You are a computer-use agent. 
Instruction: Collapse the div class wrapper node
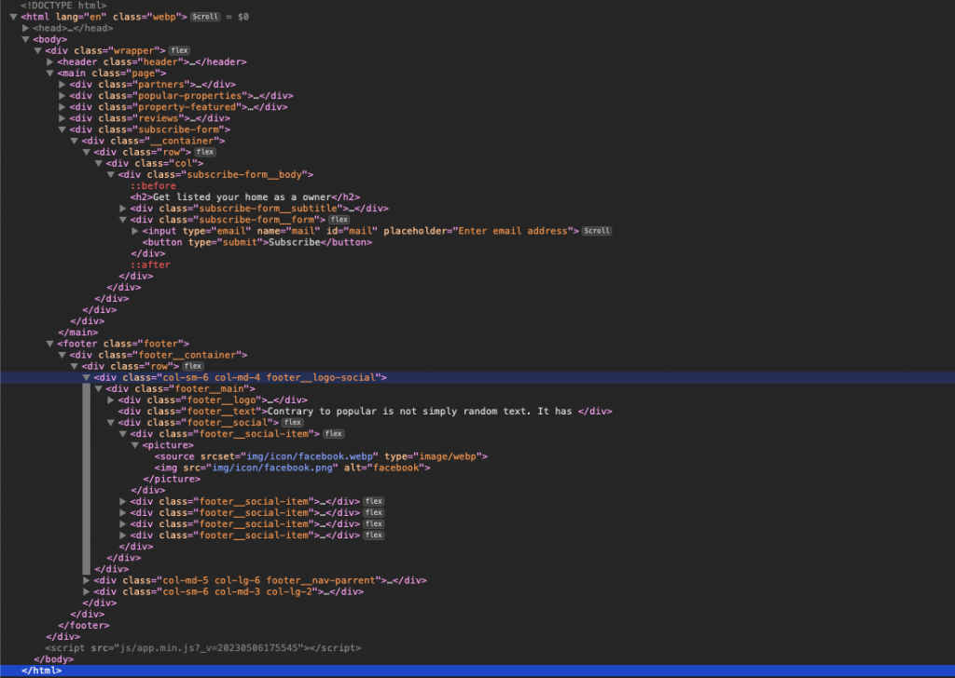[37, 50]
